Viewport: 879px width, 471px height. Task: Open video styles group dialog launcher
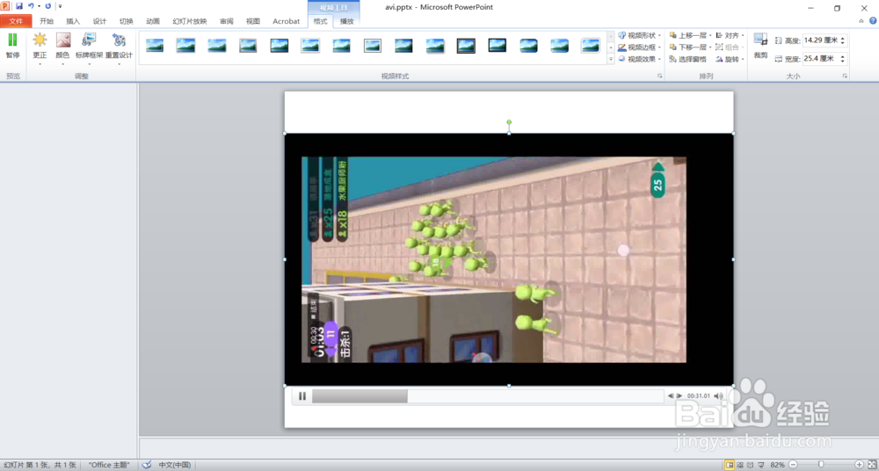[x=660, y=76]
